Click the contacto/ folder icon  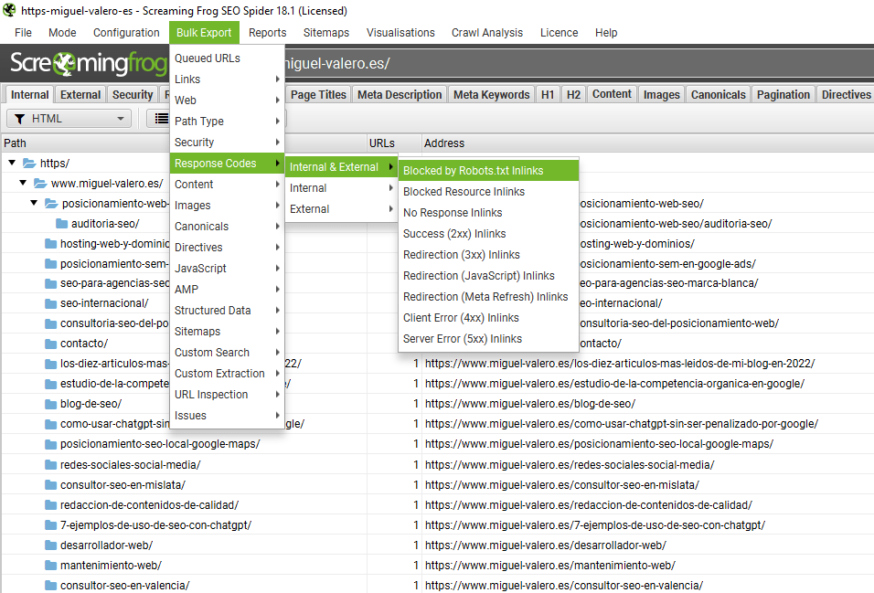tap(50, 344)
